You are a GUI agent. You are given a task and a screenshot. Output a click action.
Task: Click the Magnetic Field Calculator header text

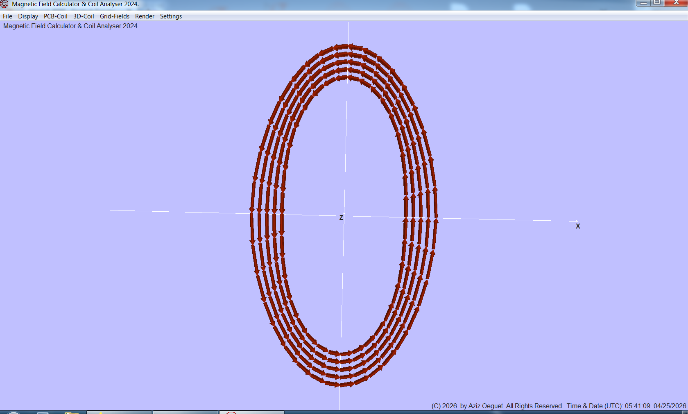[x=71, y=26]
